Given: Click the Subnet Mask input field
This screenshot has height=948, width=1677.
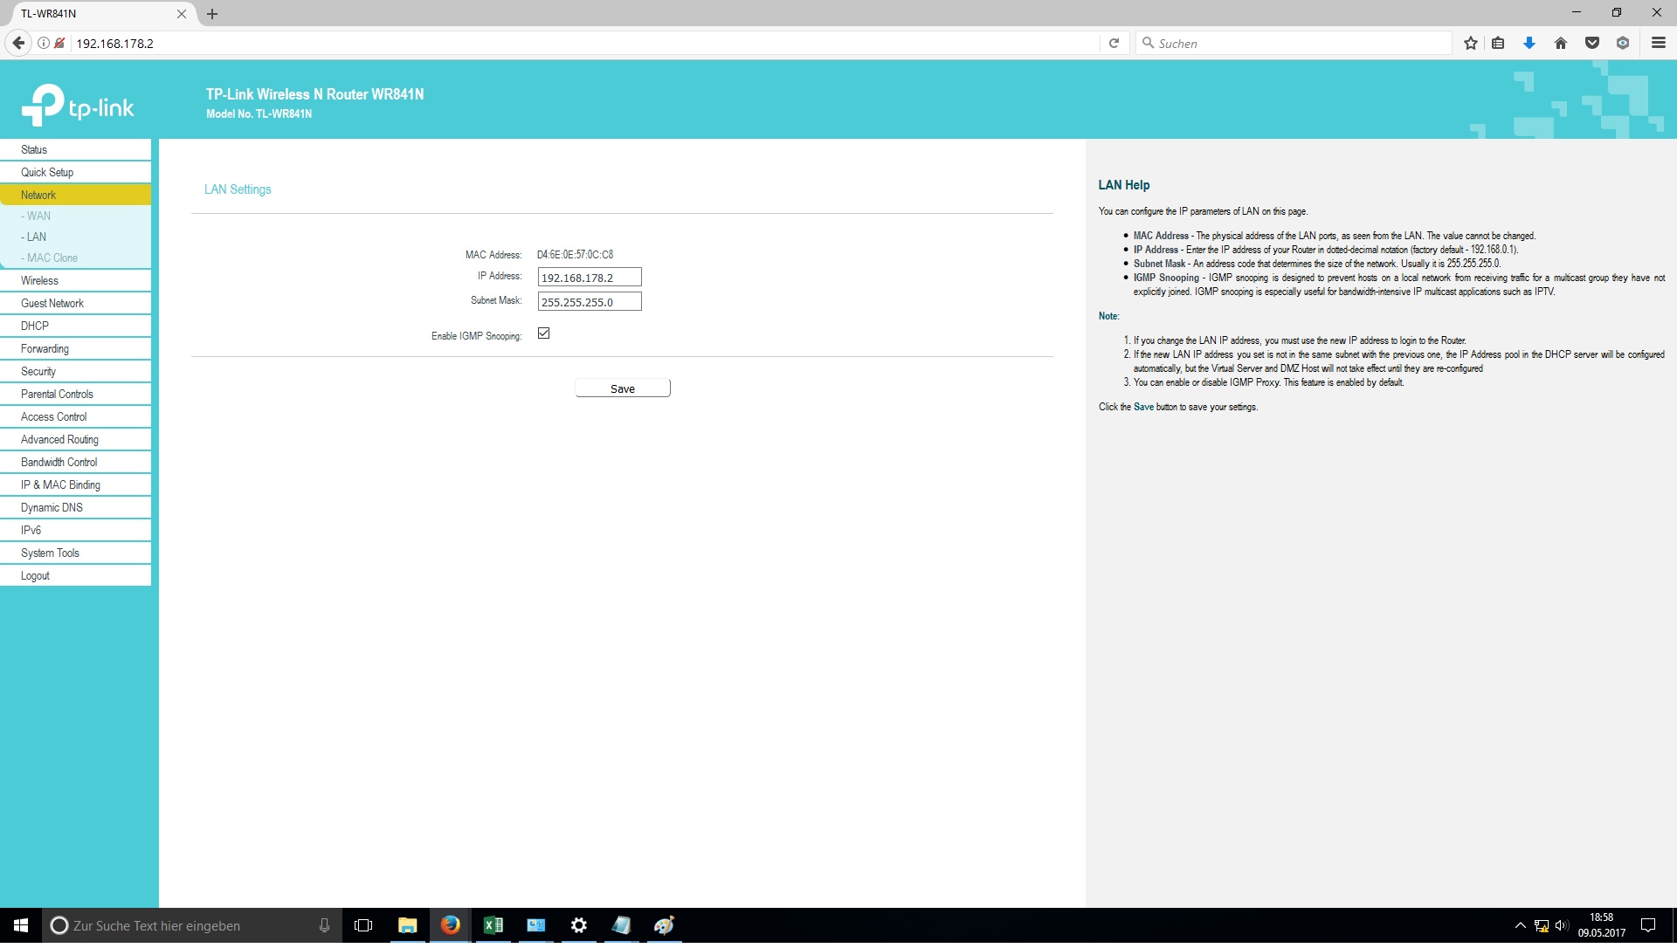Looking at the screenshot, I should click(589, 302).
